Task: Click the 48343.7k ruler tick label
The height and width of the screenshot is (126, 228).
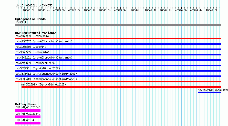Action: pos(90,11)
